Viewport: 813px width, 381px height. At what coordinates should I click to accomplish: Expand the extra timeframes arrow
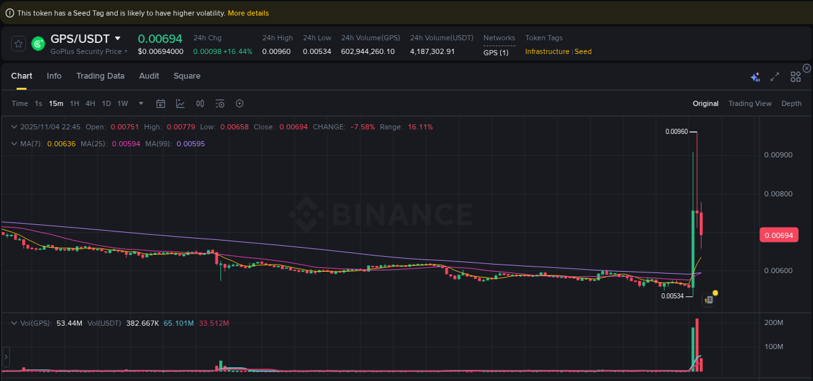click(x=140, y=103)
